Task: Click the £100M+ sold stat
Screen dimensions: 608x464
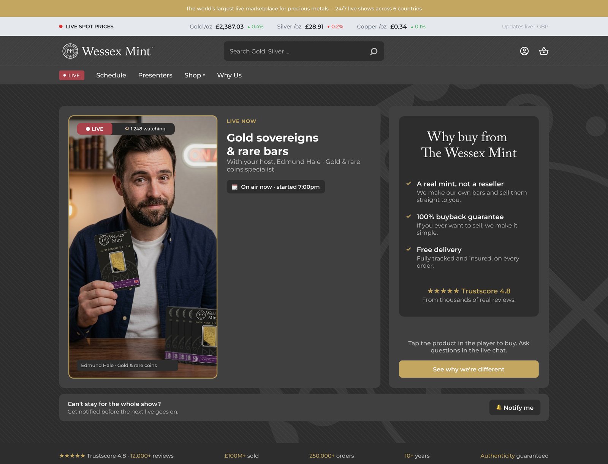Action: coord(241,456)
